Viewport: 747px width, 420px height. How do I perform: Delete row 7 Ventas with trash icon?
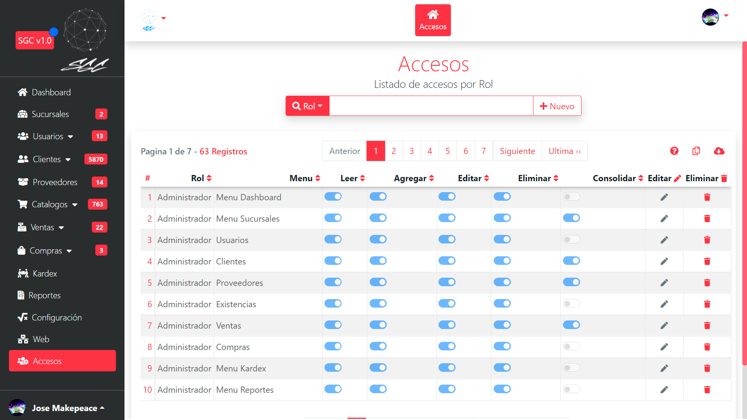coord(707,325)
